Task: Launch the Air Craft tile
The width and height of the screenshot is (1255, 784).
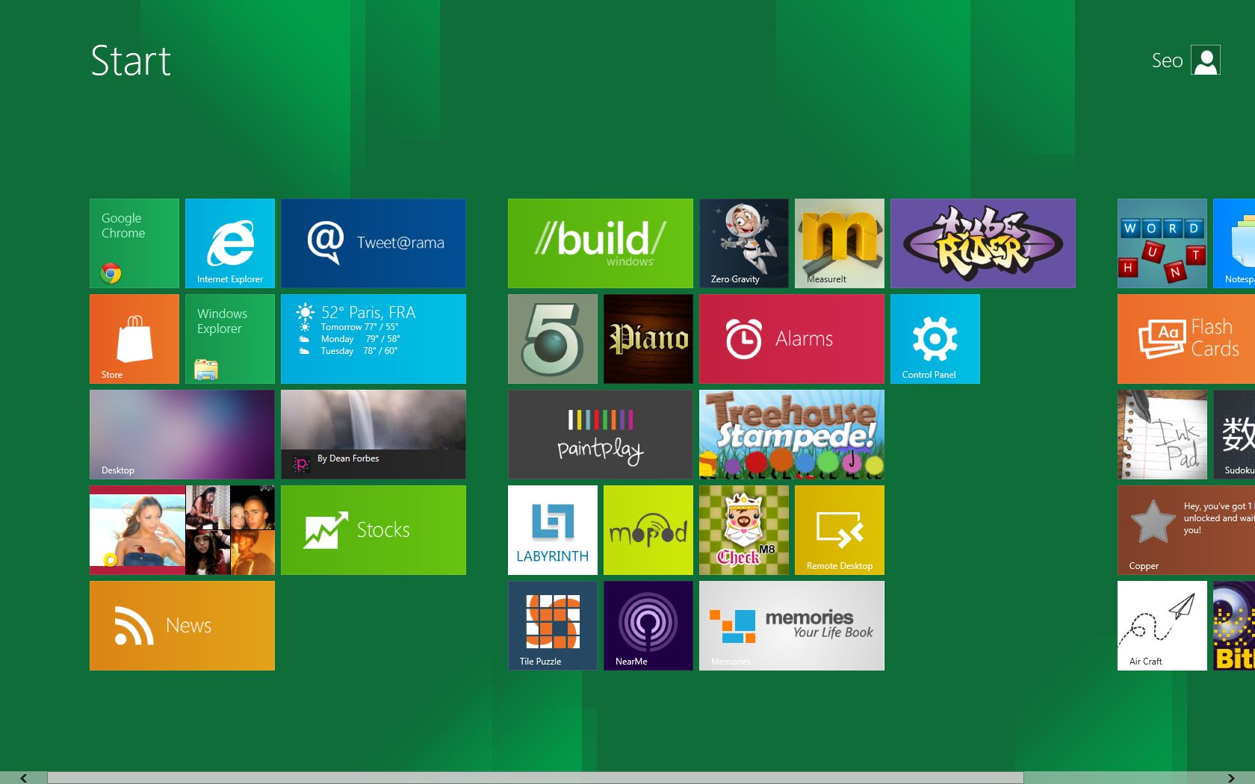Action: (1162, 626)
